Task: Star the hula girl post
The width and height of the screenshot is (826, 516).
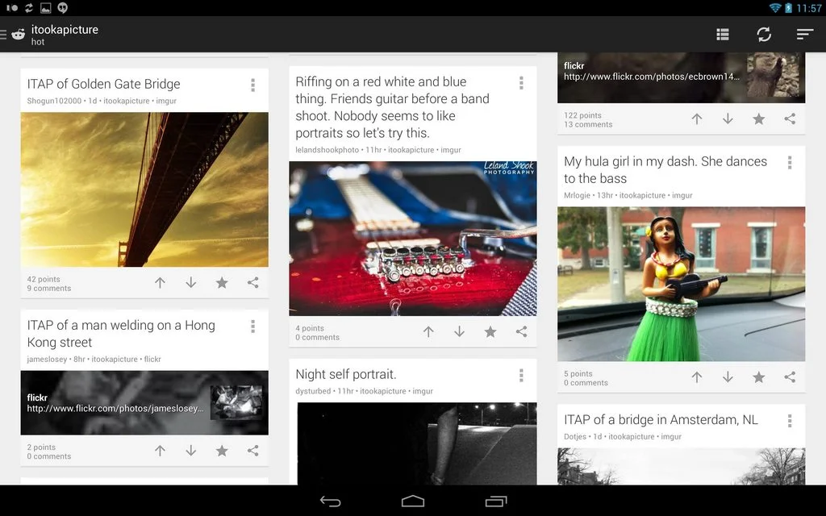Action: point(758,377)
